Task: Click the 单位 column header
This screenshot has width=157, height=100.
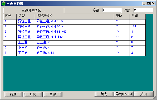Action: click(122, 16)
